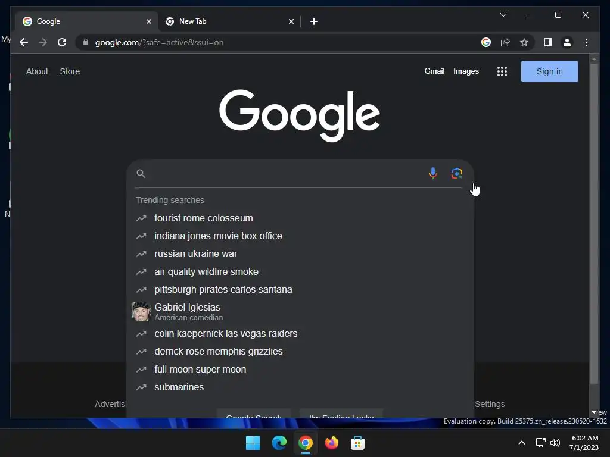610x457 pixels.
Task: Select suggestion tourist rome colosseum
Action: point(300,218)
